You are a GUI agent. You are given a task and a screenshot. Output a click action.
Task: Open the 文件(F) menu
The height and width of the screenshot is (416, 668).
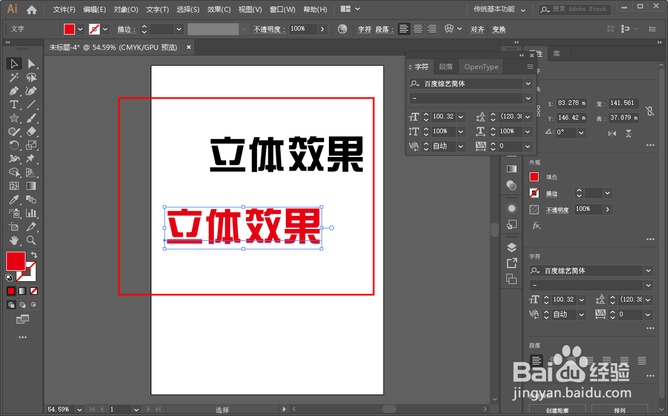tap(64, 9)
